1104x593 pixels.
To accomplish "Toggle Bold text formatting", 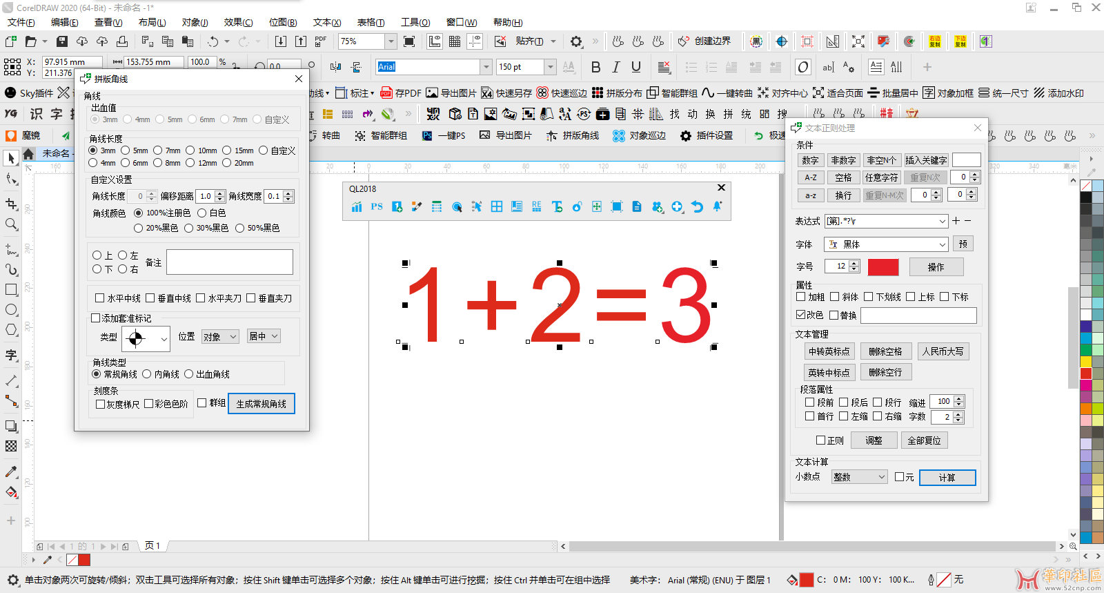I will click(596, 67).
